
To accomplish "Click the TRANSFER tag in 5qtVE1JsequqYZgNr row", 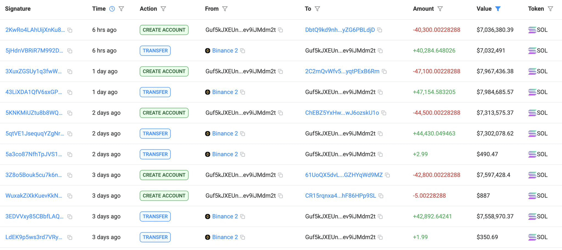I will (x=155, y=133).
